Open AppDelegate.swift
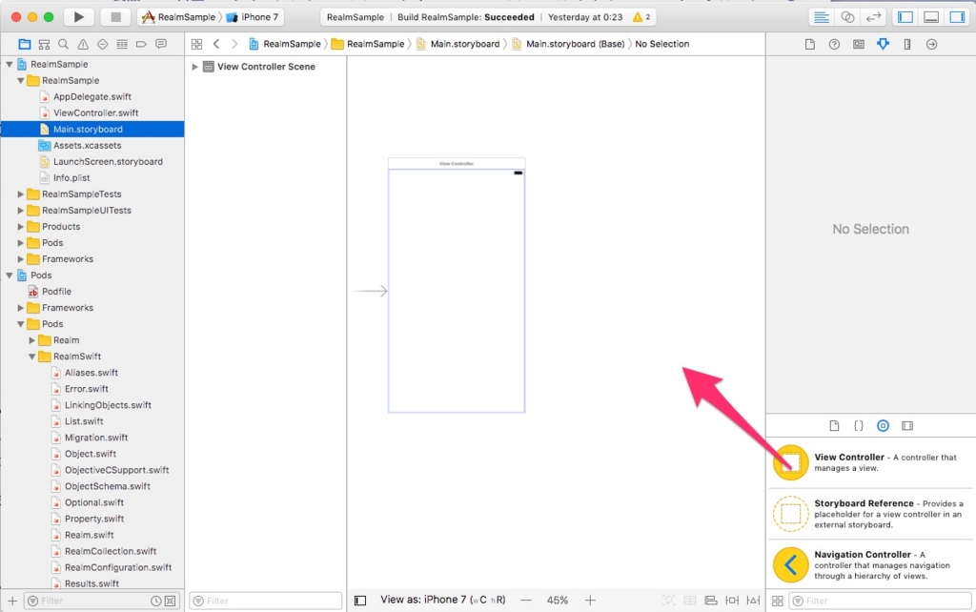The height and width of the screenshot is (612, 976). pos(92,96)
